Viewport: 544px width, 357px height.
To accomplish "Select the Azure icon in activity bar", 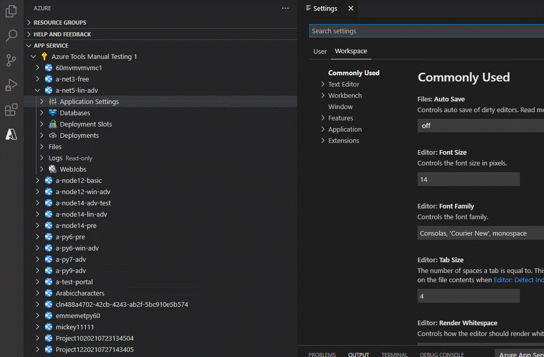I will coord(11,134).
